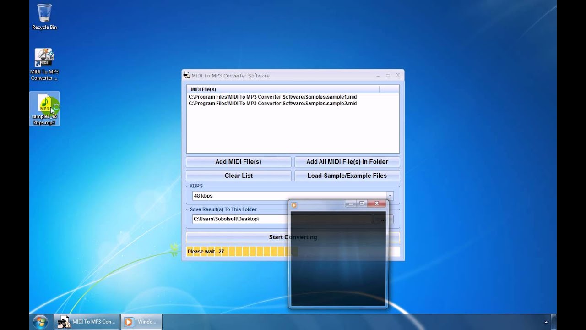586x330 pixels.
Task: Switch to Windows Media Player taskbar button
Action: (x=141, y=322)
